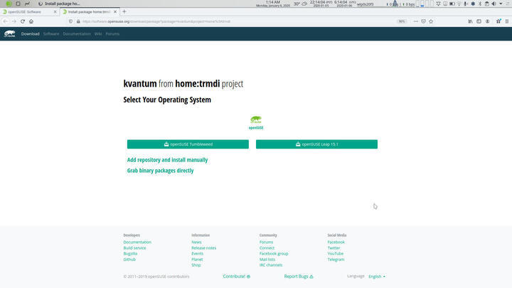Open Planet footer link
Image resolution: width=512 pixels, height=288 pixels.
coord(197,260)
